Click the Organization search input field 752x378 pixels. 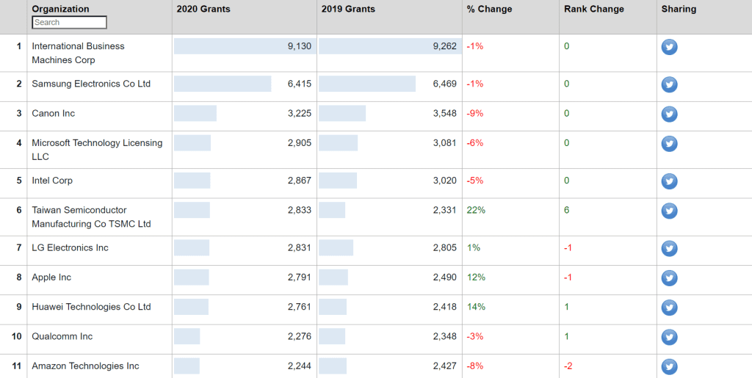tap(69, 23)
